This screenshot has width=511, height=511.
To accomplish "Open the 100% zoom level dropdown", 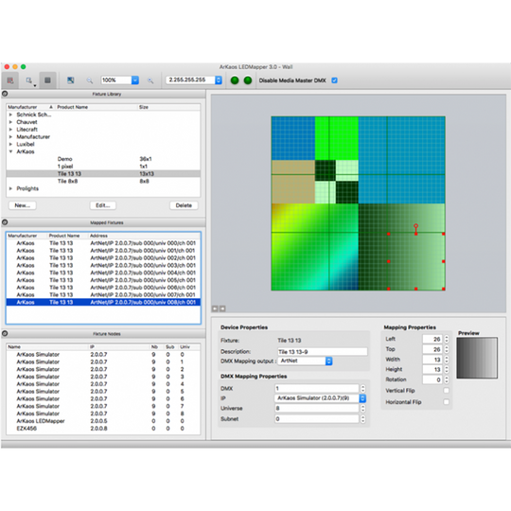I will click(x=135, y=80).
